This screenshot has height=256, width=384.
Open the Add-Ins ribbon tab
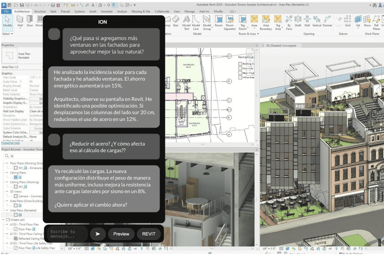pos(204,11)
